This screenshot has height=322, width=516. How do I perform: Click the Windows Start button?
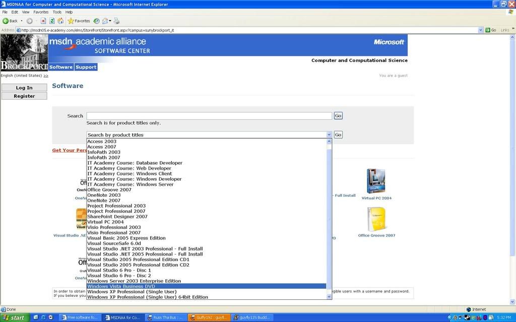(x=15, y=317)
